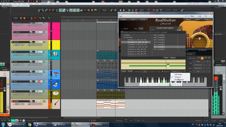
Task: Toggle record arm on the PNO track
Action: pos(12,72)
